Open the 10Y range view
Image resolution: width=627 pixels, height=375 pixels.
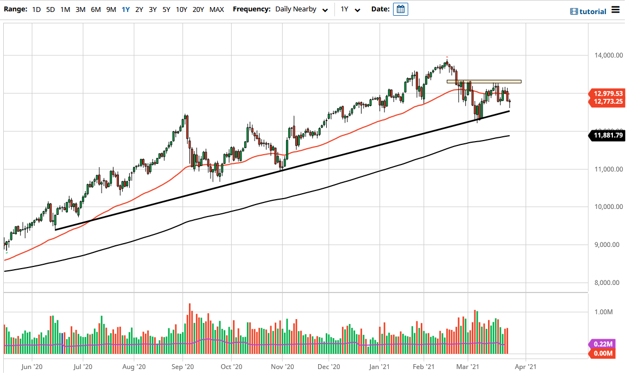click(x=181, y=9)
